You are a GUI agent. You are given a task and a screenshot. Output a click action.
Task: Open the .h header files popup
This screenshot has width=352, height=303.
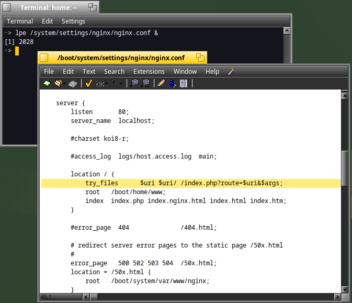click(x=117, y=84)
